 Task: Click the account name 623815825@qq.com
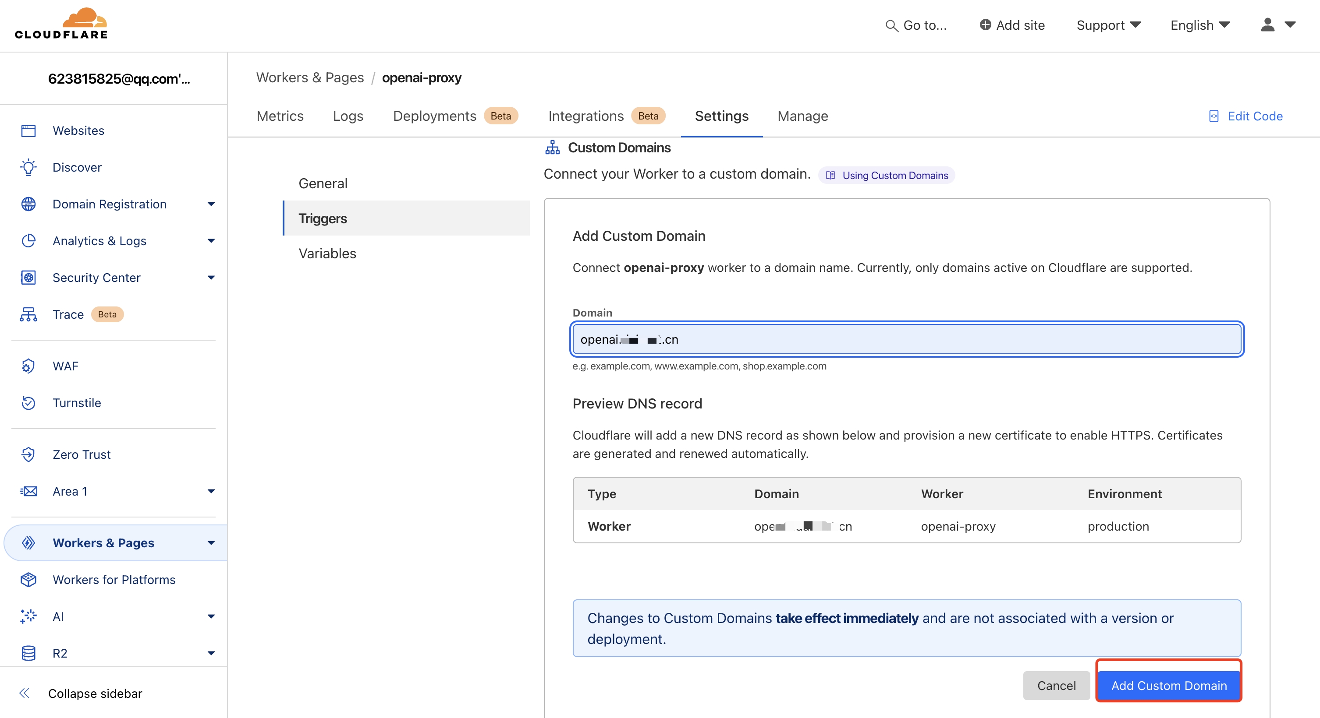(119, 79)
